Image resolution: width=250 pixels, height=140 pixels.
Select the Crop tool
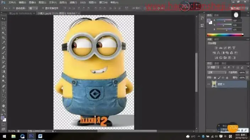pos(3,38)
